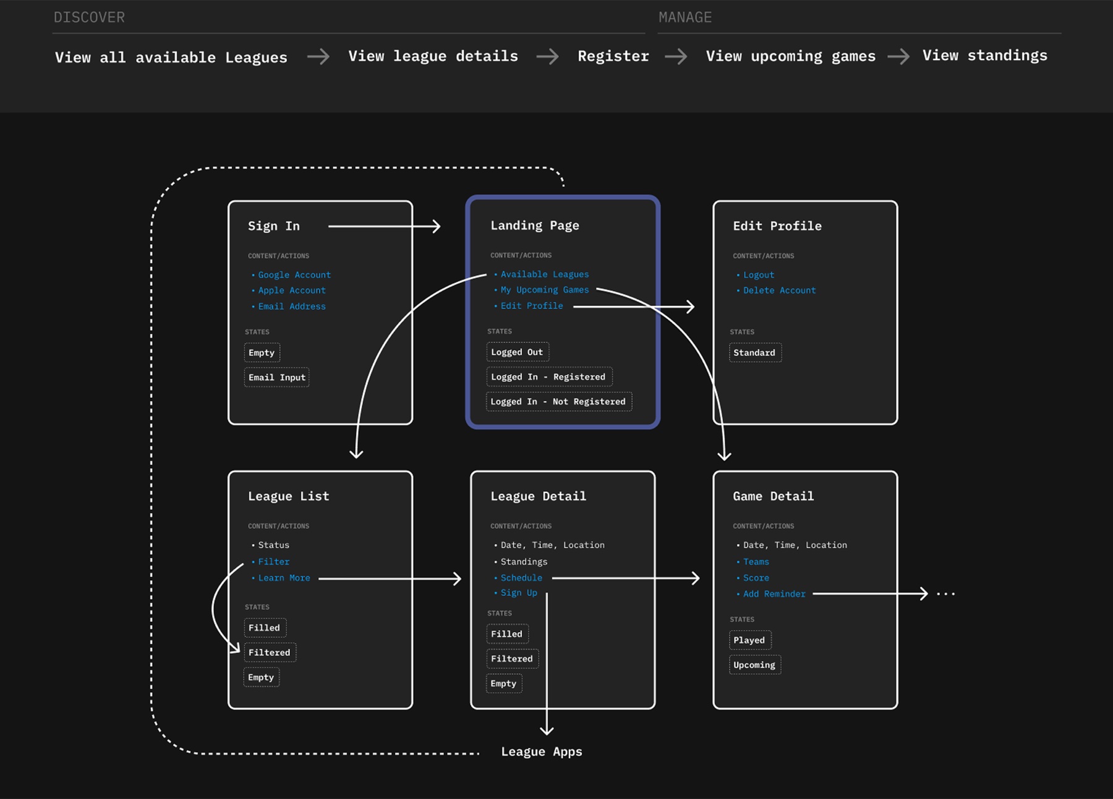The image size is (1113, 799).
Task: Select the 'Upcoming' state tag
Action: [755, 665]
